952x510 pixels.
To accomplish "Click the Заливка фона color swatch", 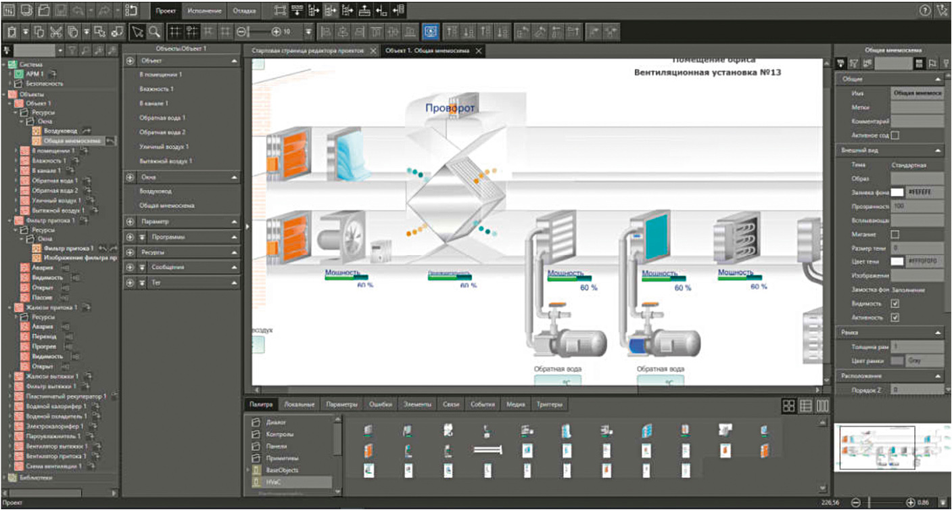I will 897,191.
